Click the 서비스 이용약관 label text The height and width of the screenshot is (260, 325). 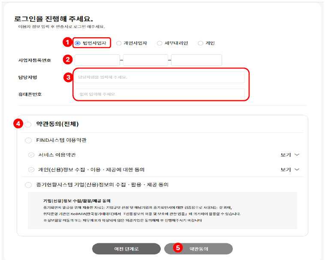(x=57, y=155)
